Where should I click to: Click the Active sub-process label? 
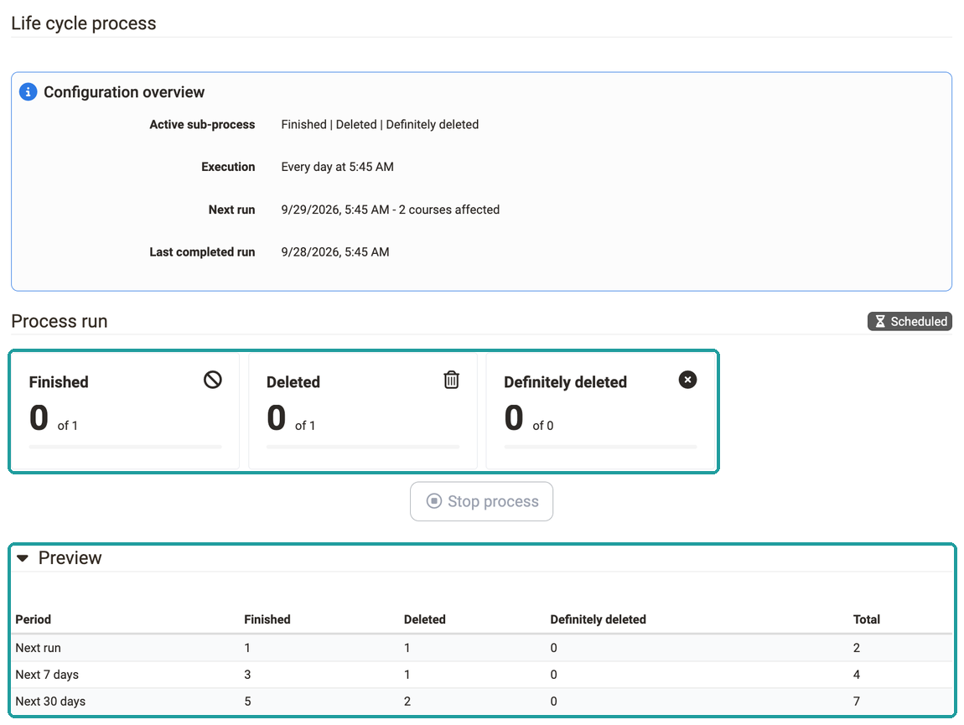tap(202, 124)
